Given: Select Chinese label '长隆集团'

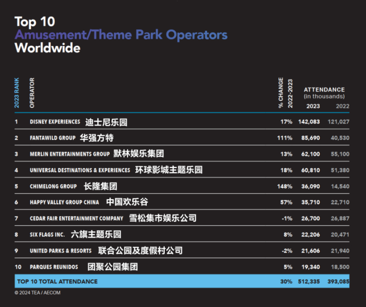Looking at the screenshot, I should 100,186.
